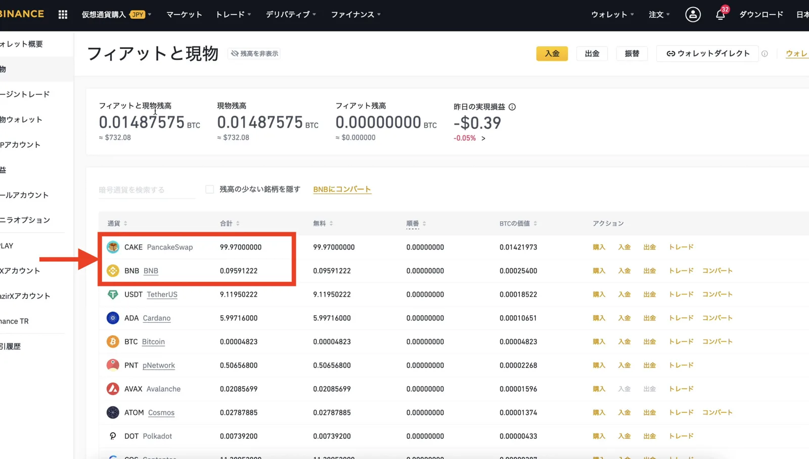This screenshot has width=809, height=459.
Task: Click the USDT Tether coin icon
Action: pyautogui.click(x=113, y=294)
